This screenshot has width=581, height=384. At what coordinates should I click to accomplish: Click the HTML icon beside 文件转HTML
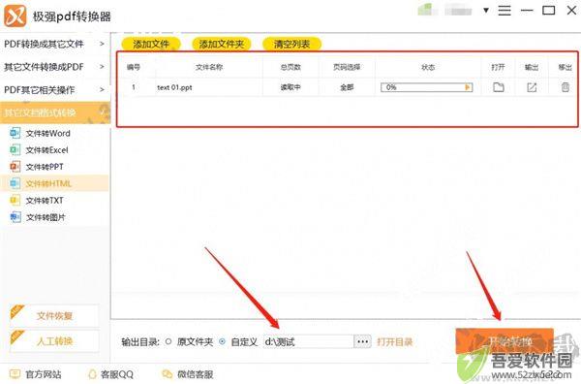tap(15, 183)
